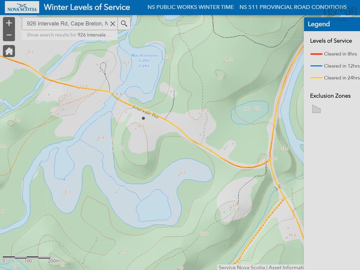Click the blue Cleared in 12hrs swatch
The image size is (360, 270).
(316, 66)
